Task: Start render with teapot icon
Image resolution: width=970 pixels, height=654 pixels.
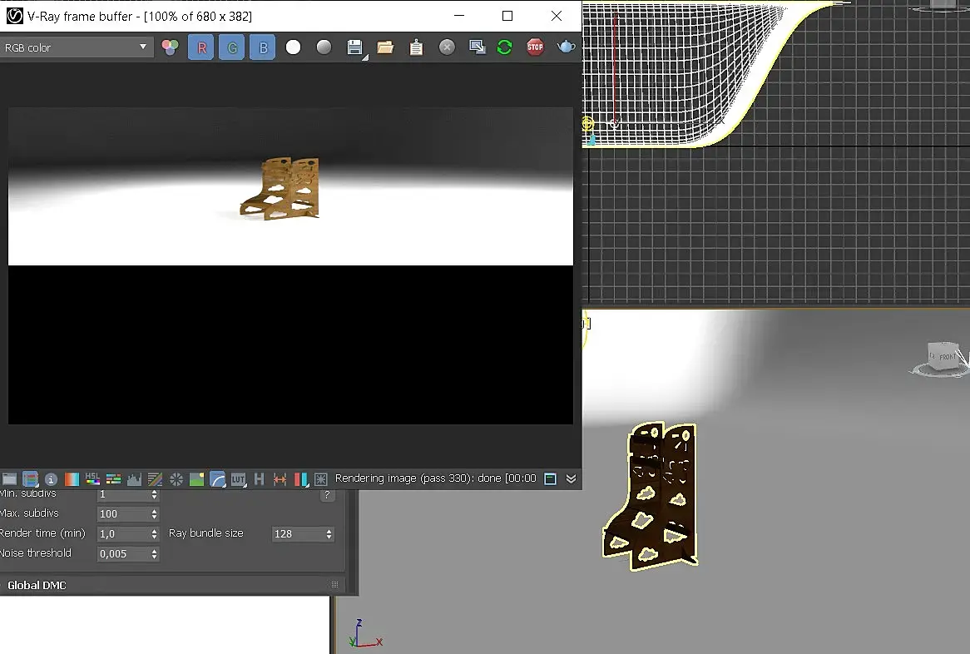Action: (x=566, y=47)
